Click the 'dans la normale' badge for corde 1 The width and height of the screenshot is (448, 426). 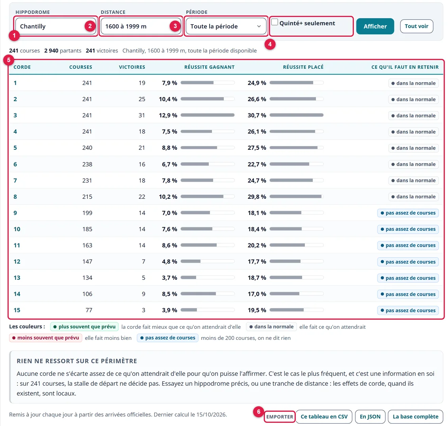tap(414, 83)
